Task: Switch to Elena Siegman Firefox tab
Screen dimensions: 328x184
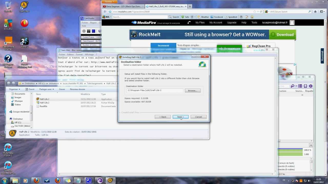Action: pos(123,6)
